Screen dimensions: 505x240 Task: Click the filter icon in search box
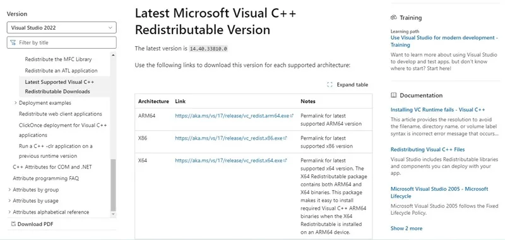[13, 42]
